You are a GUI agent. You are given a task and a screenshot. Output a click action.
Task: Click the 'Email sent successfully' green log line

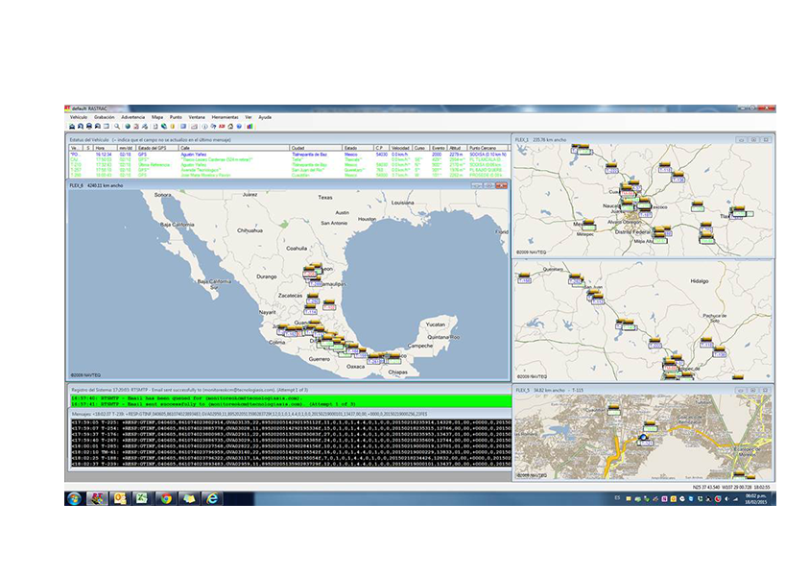click(x=290, y=404)
